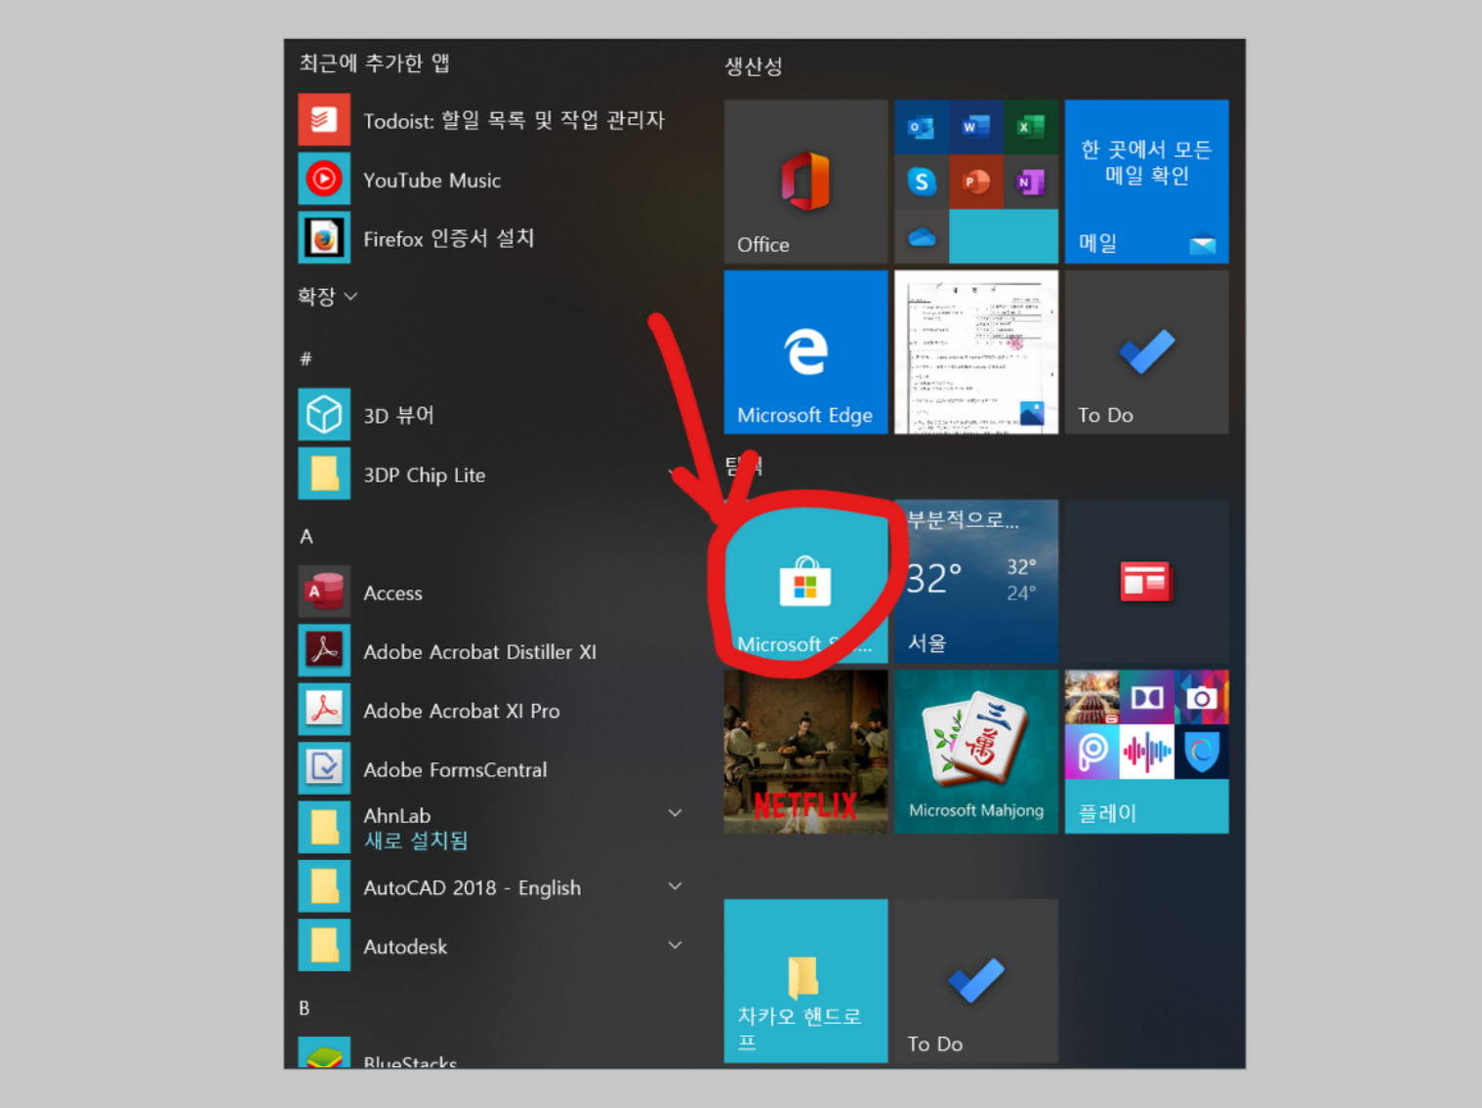This screenshot has width=1482, height=1108.
Task: Click the 최근에 추가한 앱 heading
Action: point(374,63)
